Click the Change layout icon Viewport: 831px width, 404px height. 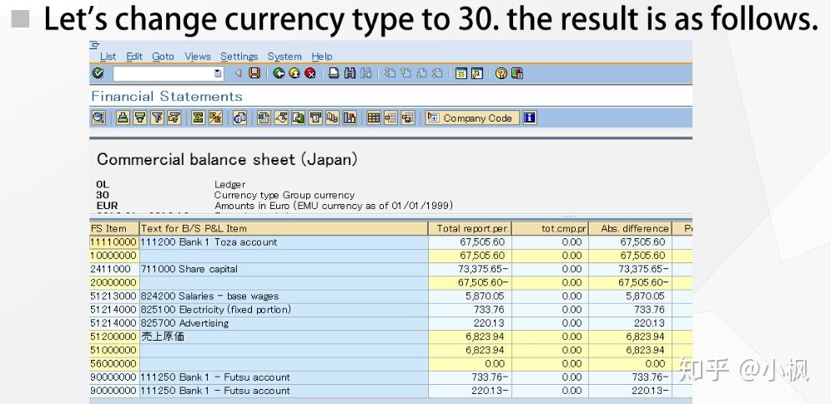point(390,118)
